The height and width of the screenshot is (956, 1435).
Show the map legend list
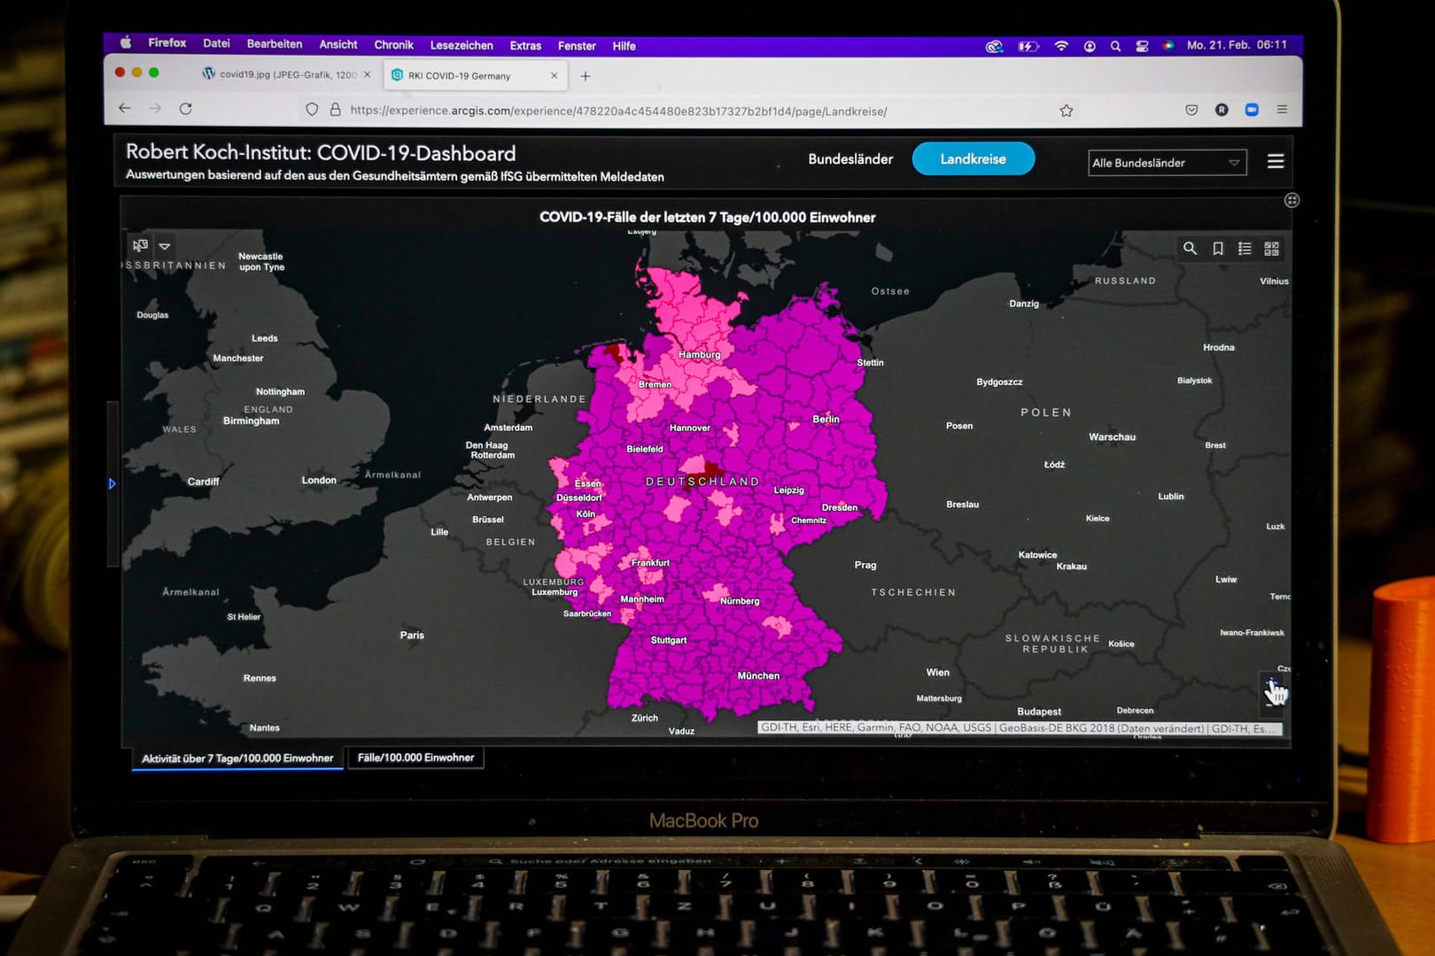pyautogui.click(x=1245, y=249)
